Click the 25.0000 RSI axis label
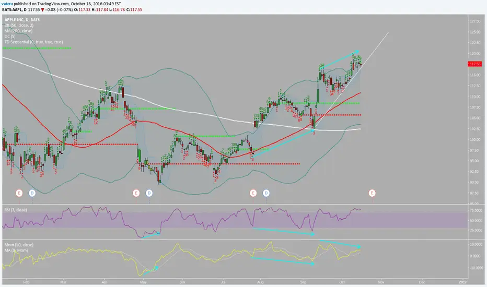Image resolution: width=487 pixels, height=287 pixels. (476, 231)
